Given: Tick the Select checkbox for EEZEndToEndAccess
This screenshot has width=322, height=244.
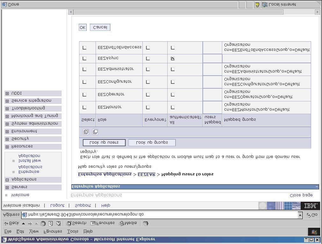Looking at the screenshot, I should click(x=84, y=47).
